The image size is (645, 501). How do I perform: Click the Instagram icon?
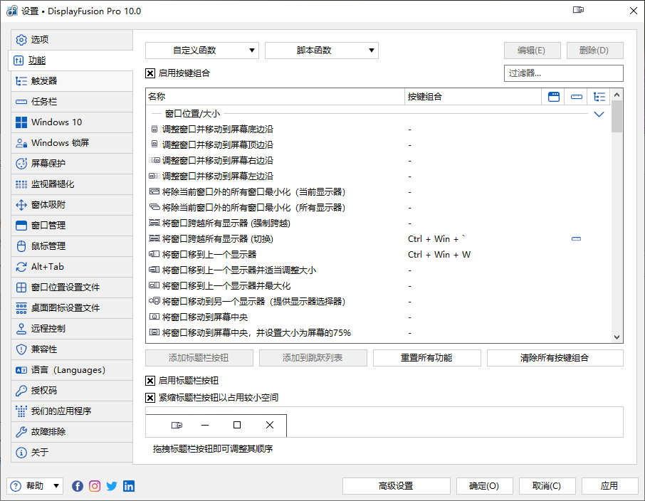click(x=94, y=486)
